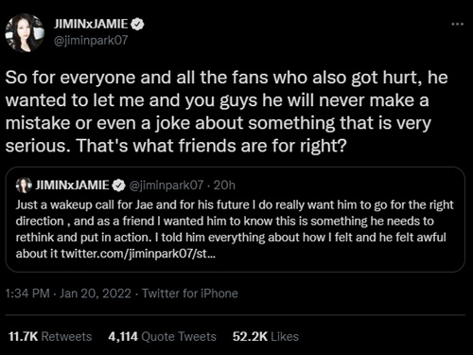Viewport: 473px width, 355px height.
Task: Select @jiminpark07 handle in quoted tweet
Action: click(x=166, y=186)
